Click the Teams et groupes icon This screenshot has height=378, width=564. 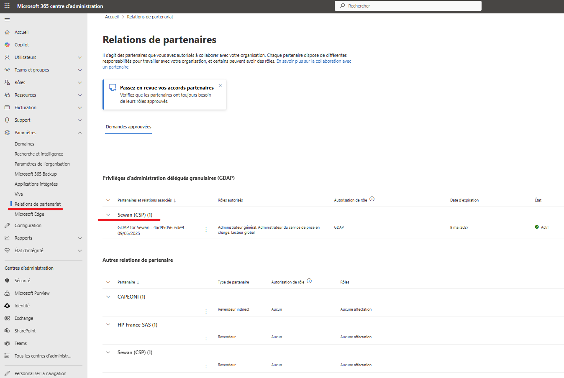coord(7,70)
